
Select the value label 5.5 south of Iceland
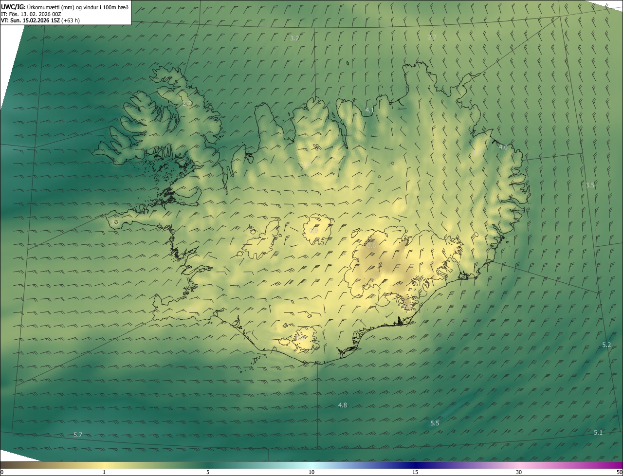pos(435,423)
